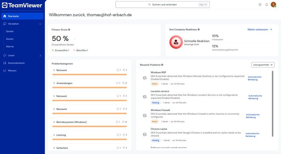Click the Fitness-Score info icon
The height and width of the screenshot is (154, 281).
(x=69, y=30)
